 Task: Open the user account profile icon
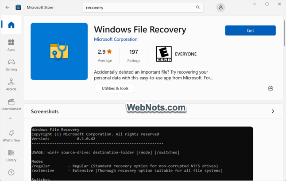point(220,8)
